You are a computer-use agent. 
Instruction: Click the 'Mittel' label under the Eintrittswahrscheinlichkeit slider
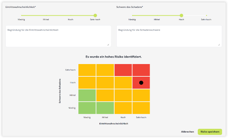[46, 20]
